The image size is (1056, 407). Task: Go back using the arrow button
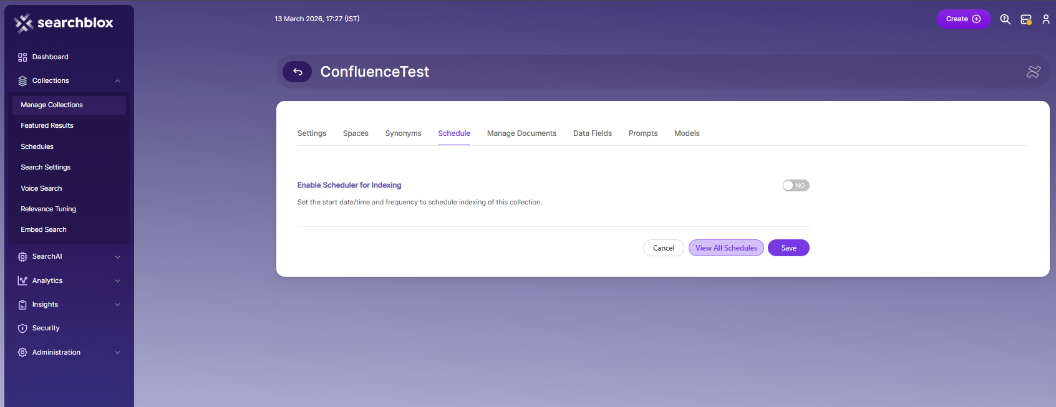[x=298, y=72]
